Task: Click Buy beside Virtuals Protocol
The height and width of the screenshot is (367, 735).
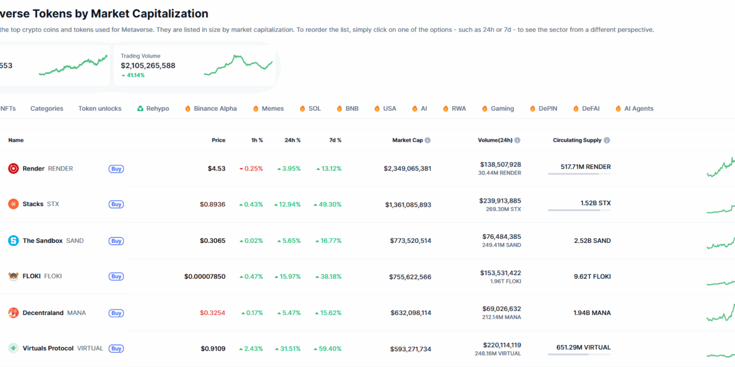Action: 116,349
